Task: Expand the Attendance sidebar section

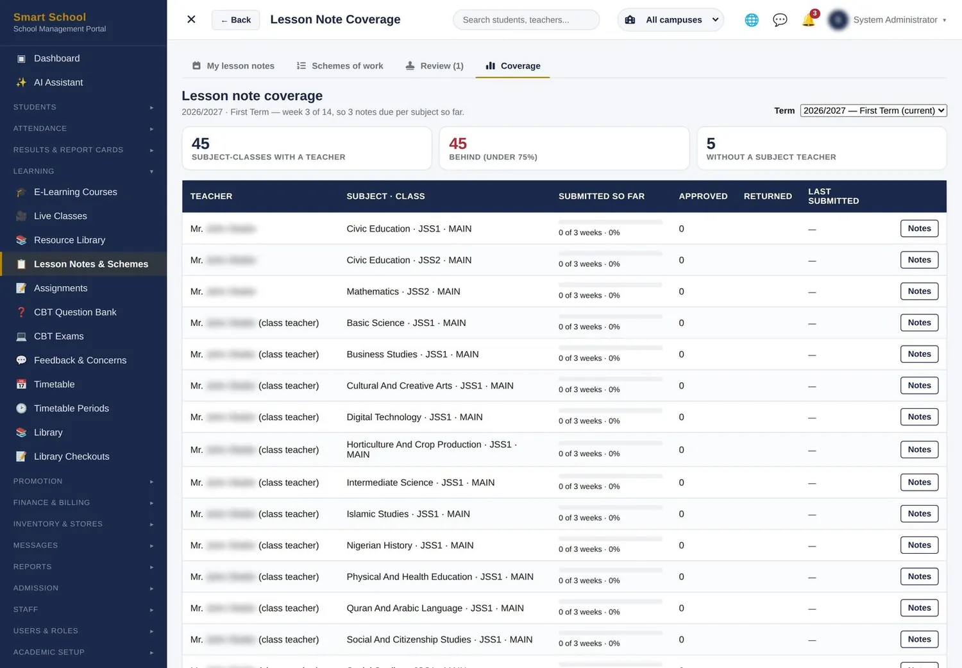Action: [x=83, y=128]
